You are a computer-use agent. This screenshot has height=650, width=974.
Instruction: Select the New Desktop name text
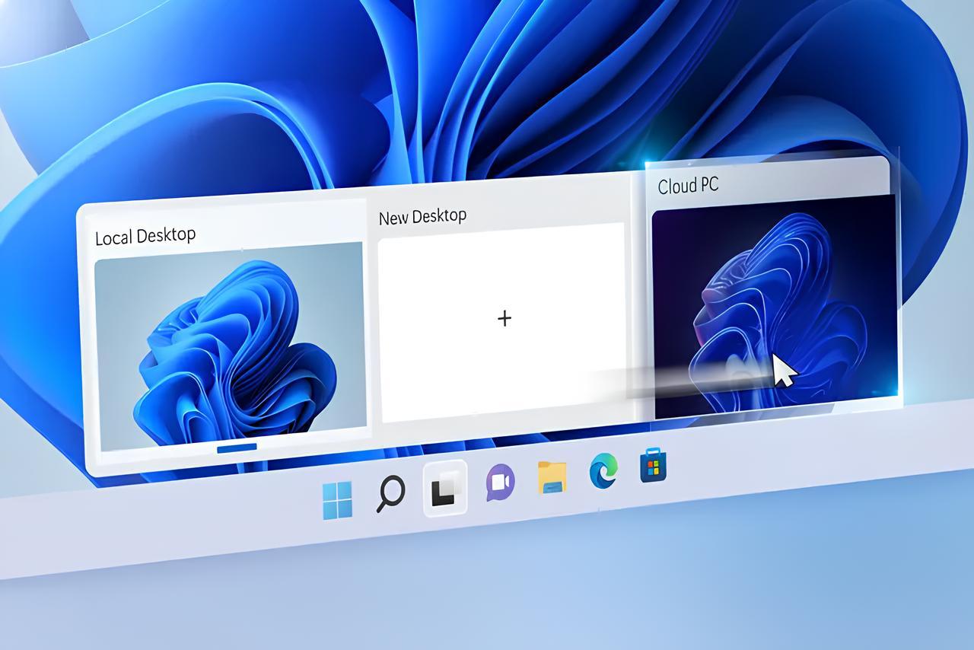422,215
